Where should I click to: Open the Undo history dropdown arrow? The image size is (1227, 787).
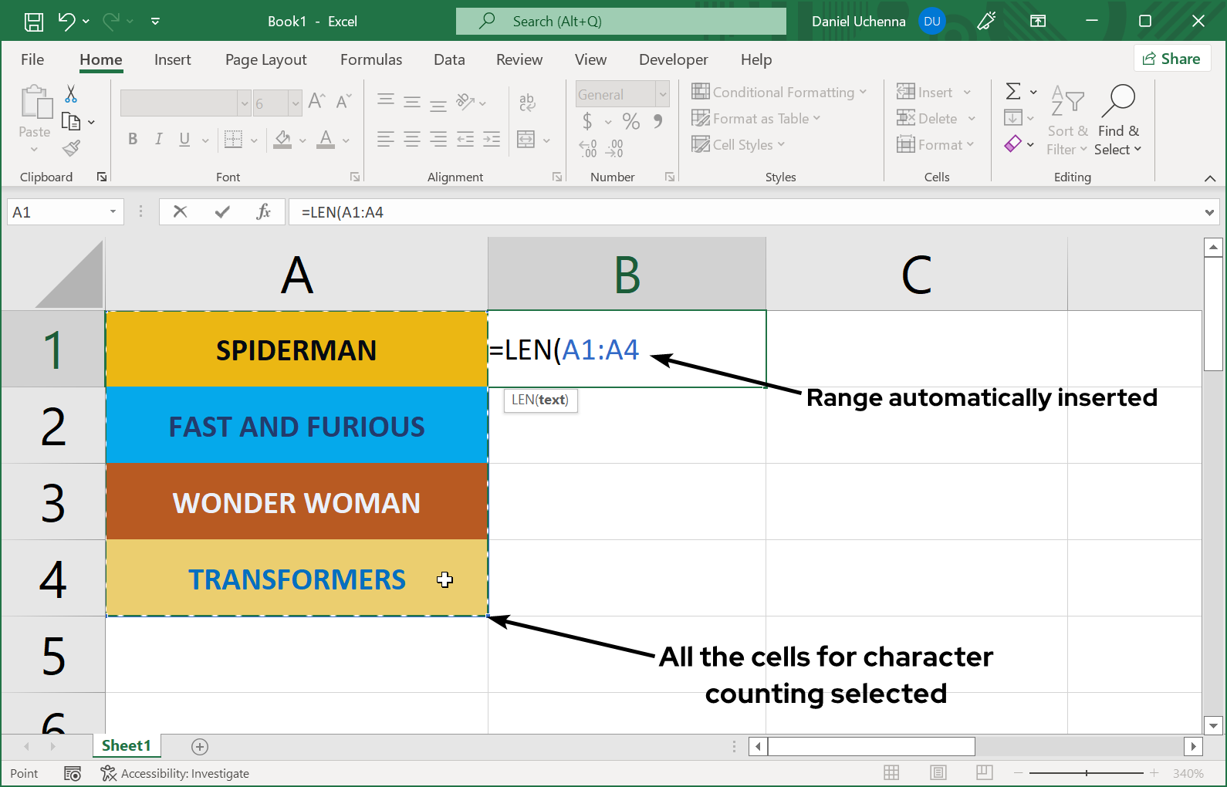(86, 22)
